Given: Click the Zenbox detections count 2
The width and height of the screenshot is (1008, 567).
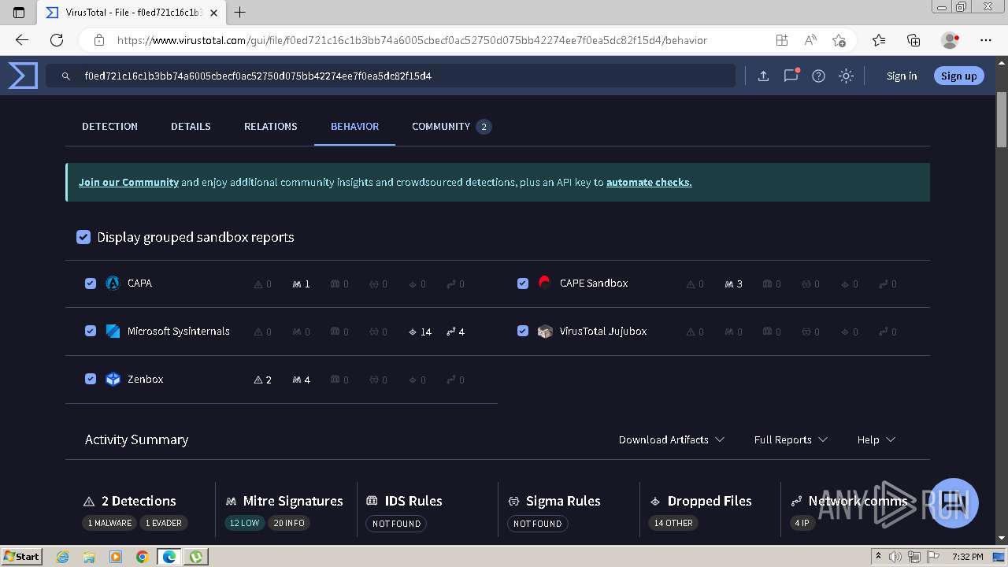Looking at the screenshot, I should pyautogui.click(x=263, y=380).
